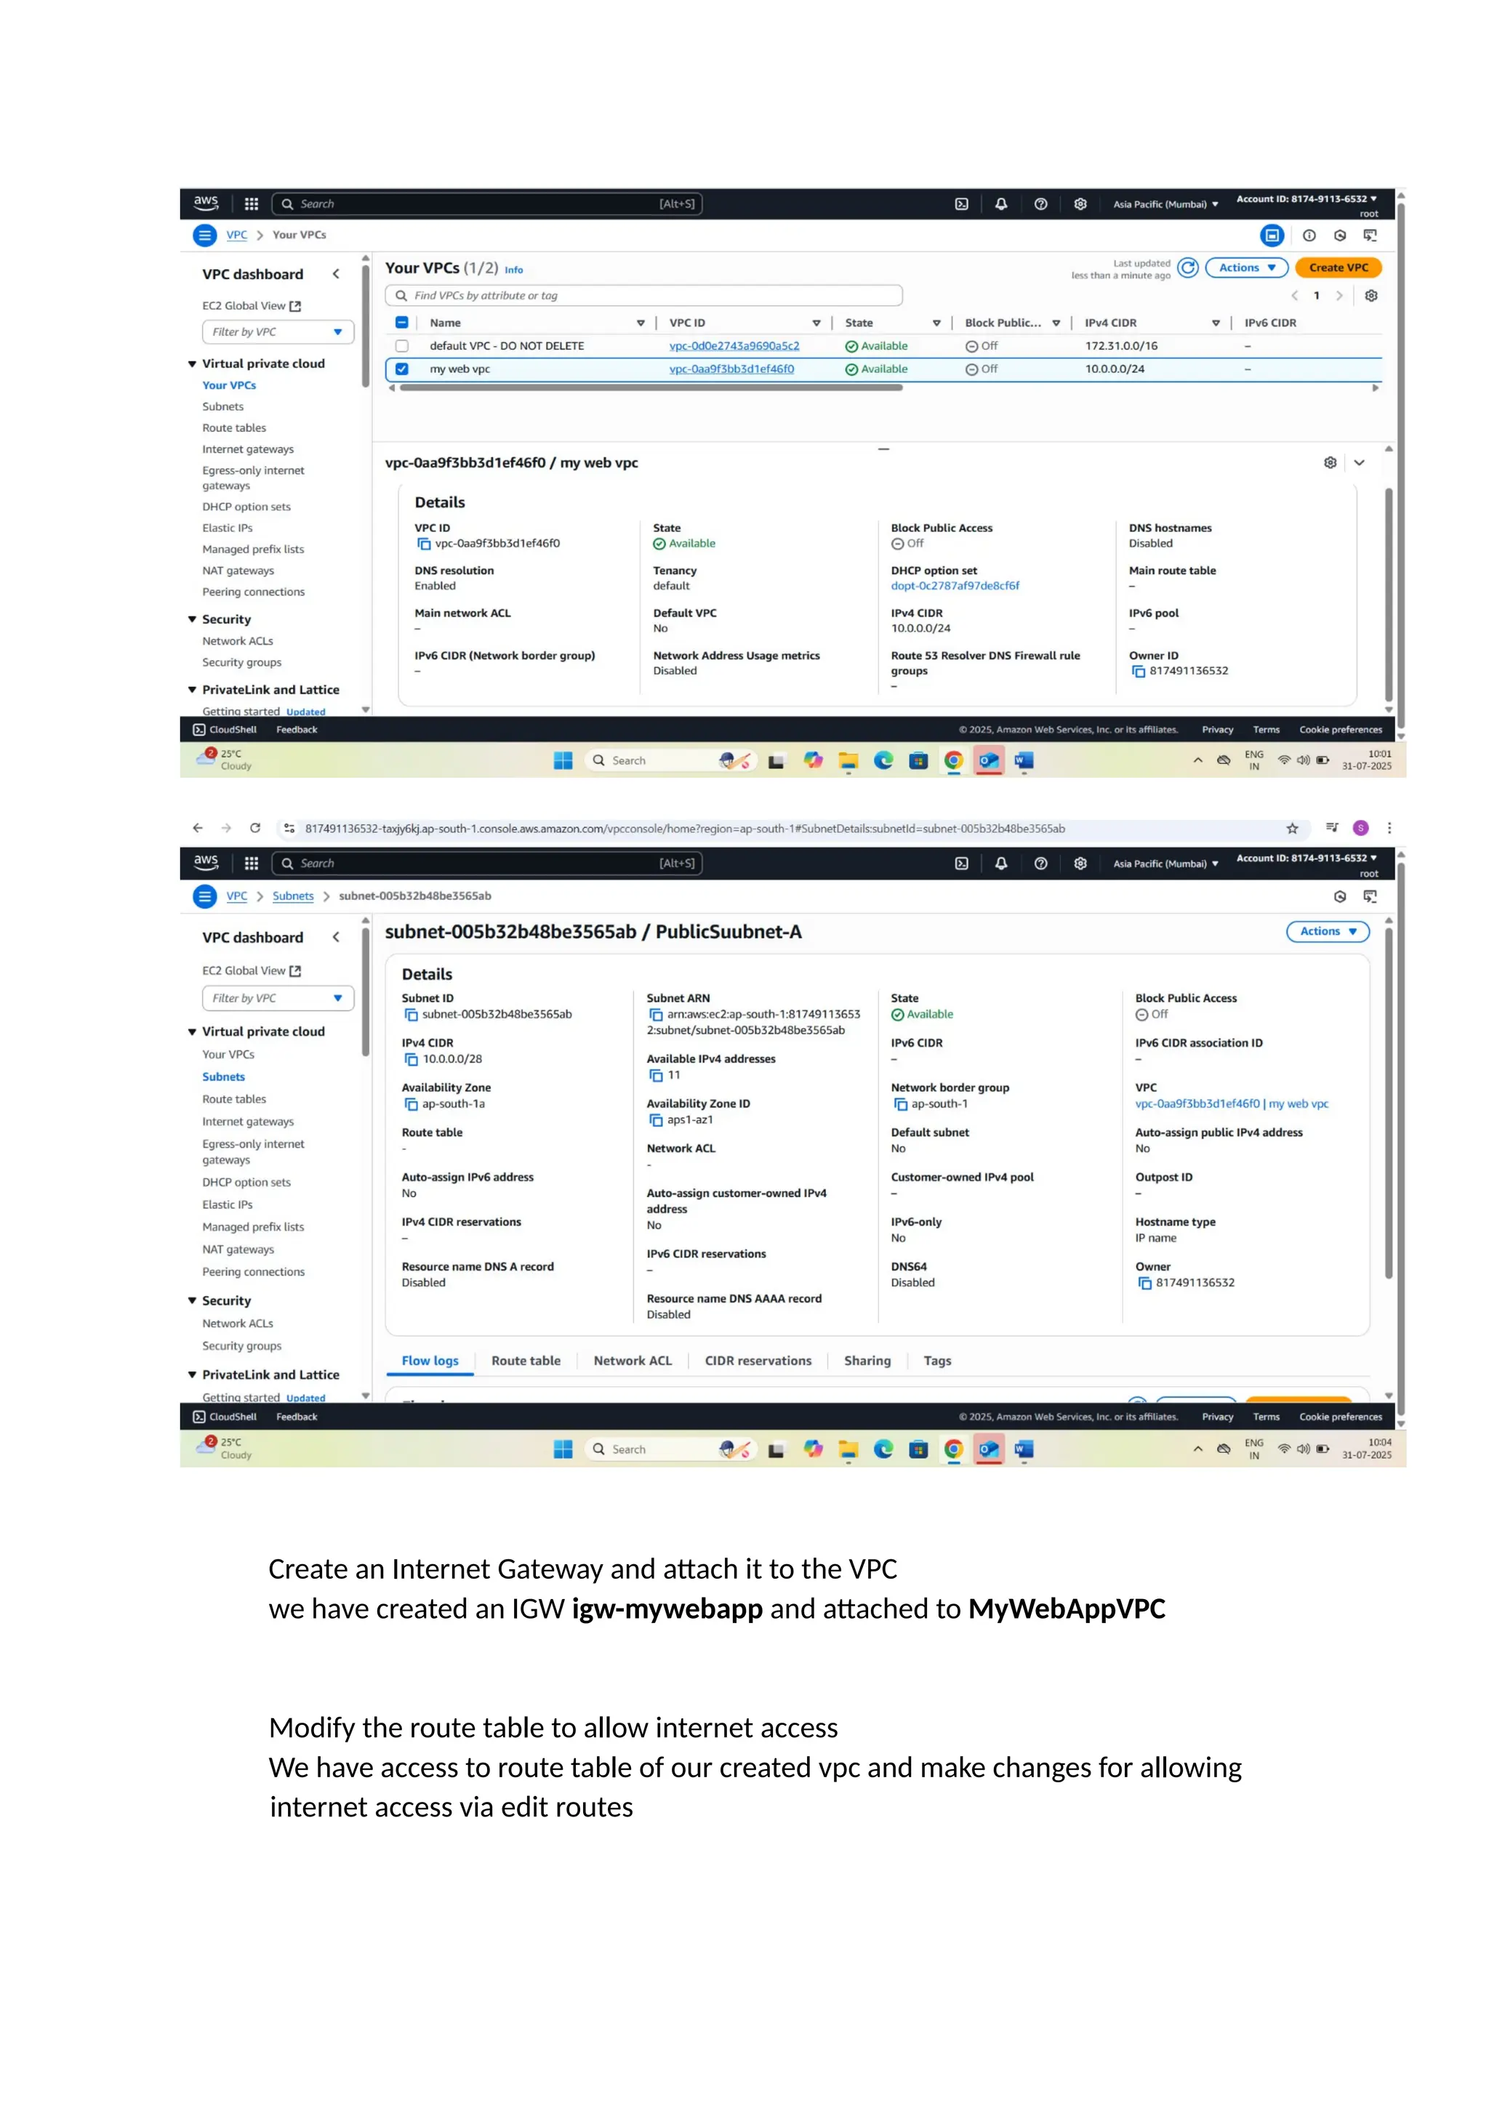Open the AWS services grid menu in top navbar
This screenshot has width=1489, height=2105.
tap(252, 204)
